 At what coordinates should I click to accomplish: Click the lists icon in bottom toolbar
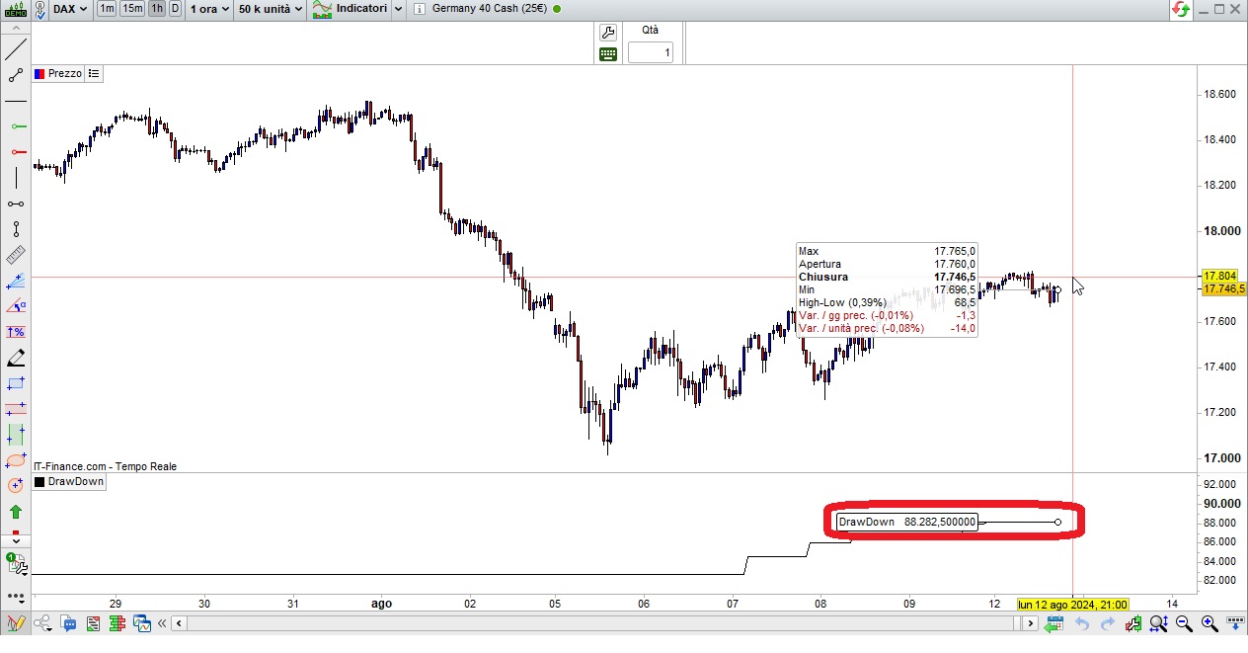click(x=91, y=623)
